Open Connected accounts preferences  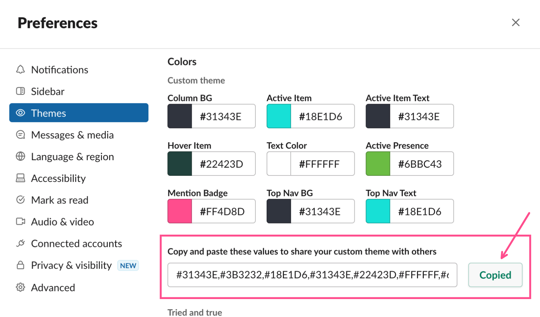click(76, 244)
